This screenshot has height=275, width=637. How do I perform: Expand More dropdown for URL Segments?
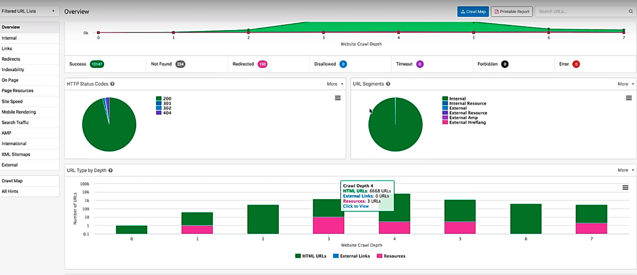click(x=626, y=84)
